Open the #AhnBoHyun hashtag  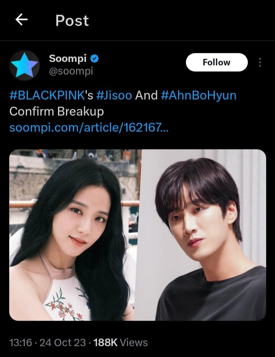199,95
